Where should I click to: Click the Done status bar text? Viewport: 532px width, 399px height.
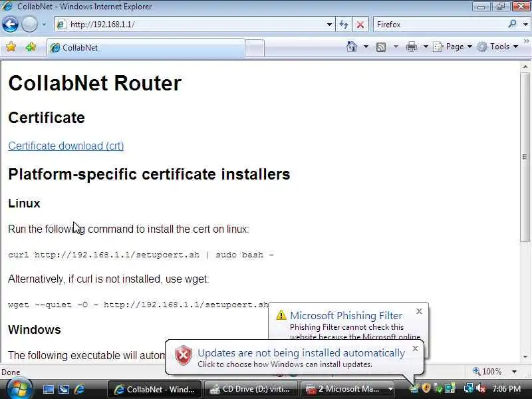point(11,372)
